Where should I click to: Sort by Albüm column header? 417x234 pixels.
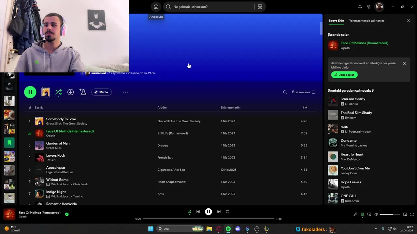(x=162, y=108)
